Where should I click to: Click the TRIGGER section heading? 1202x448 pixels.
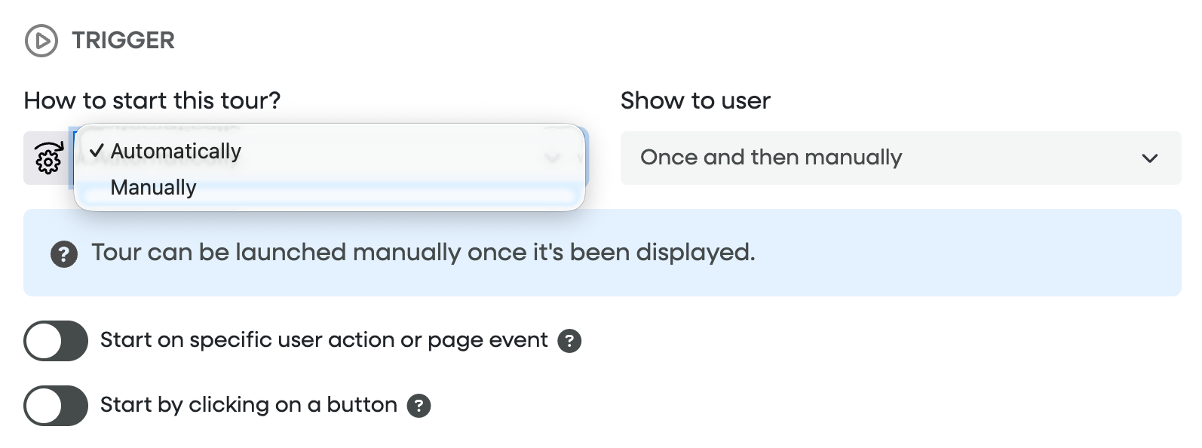coord(123,40)
